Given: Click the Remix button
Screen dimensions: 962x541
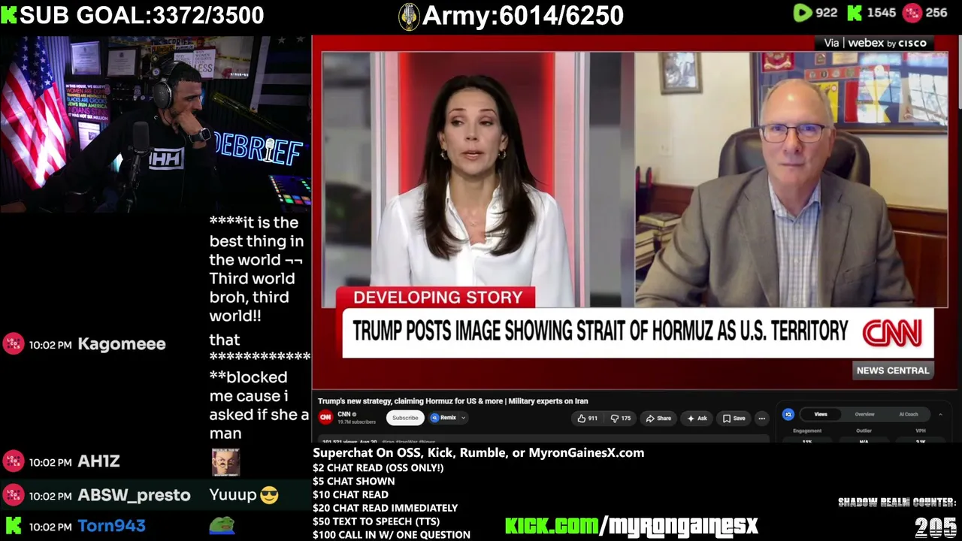Looking at the screenshot, I should click(443, 418).
